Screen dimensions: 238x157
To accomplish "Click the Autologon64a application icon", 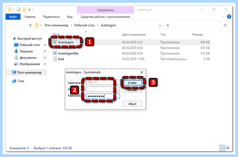I will tap(55, 54).
